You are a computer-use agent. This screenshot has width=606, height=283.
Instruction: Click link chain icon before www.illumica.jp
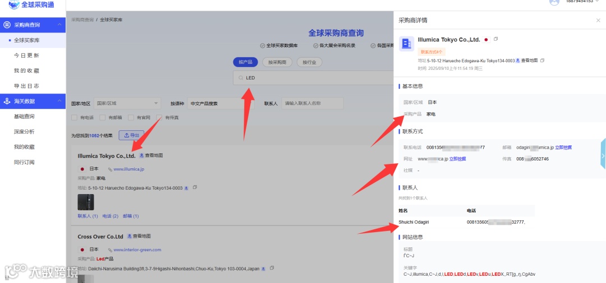click(110, 169)
